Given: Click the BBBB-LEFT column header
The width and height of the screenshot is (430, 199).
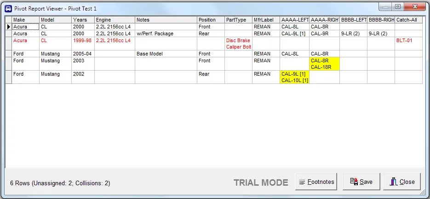Looking at the screenshot, I should coord(354,20).
